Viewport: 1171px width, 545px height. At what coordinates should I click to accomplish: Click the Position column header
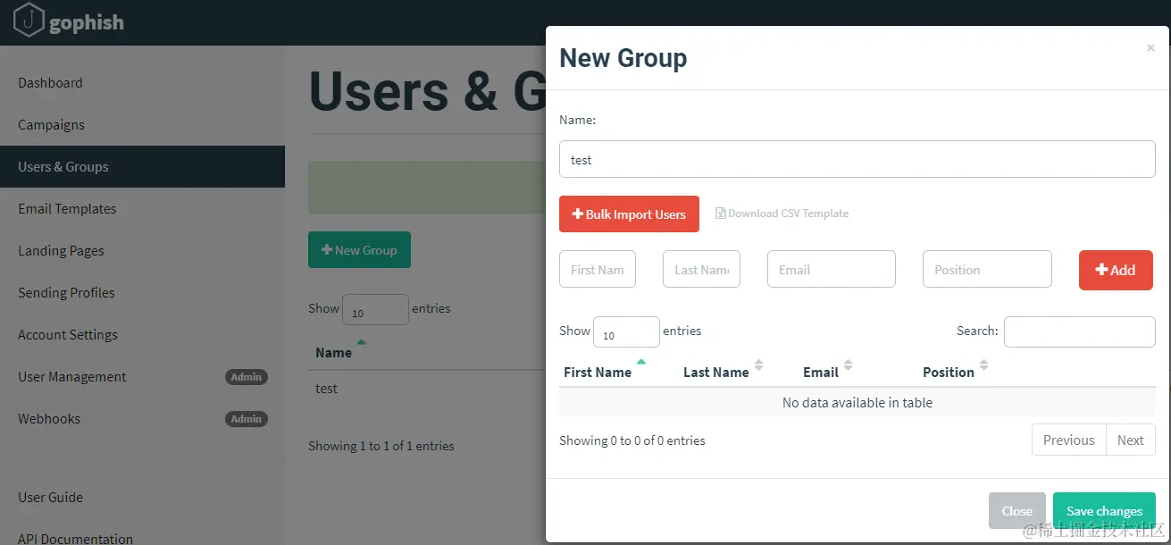click(948, 373)
